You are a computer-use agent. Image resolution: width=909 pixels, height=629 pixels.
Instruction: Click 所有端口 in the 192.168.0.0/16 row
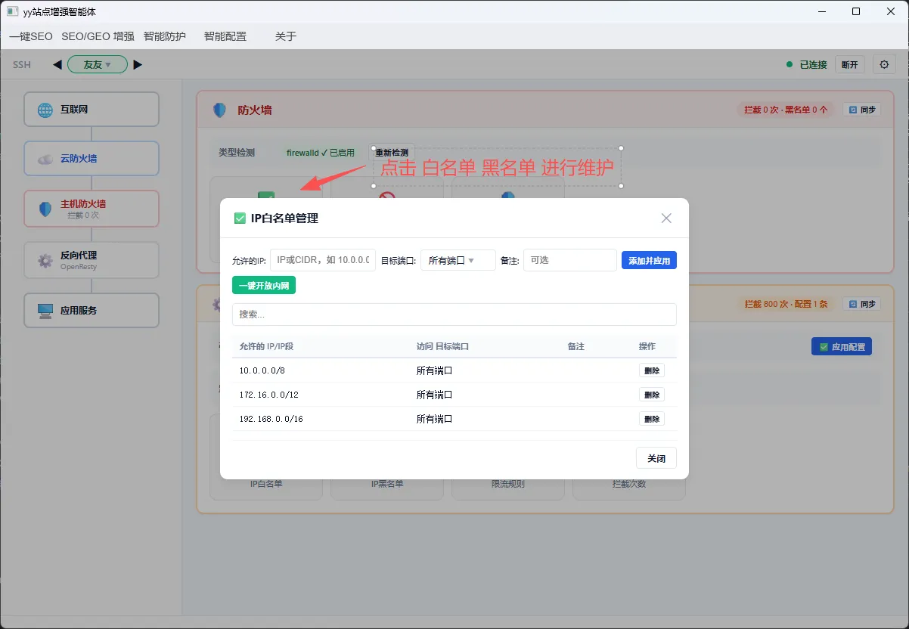pyautogui.click(x=434, y=419)
